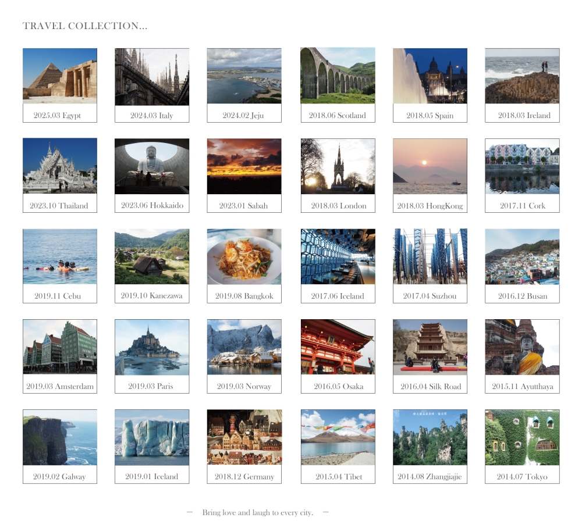Click the 2019.01 Iceland glacier thumbnail
This screenshot has height=532, width=582.
(152, 437)
